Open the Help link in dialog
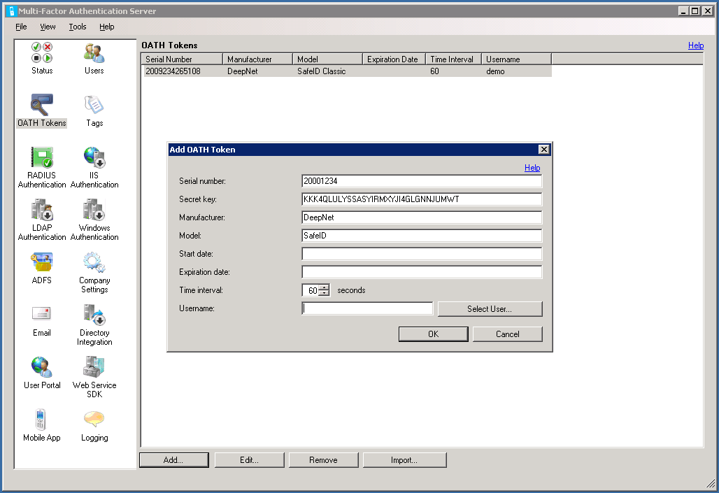The height and width of the screenshot is (493, 719). click(x=532, y=168)
